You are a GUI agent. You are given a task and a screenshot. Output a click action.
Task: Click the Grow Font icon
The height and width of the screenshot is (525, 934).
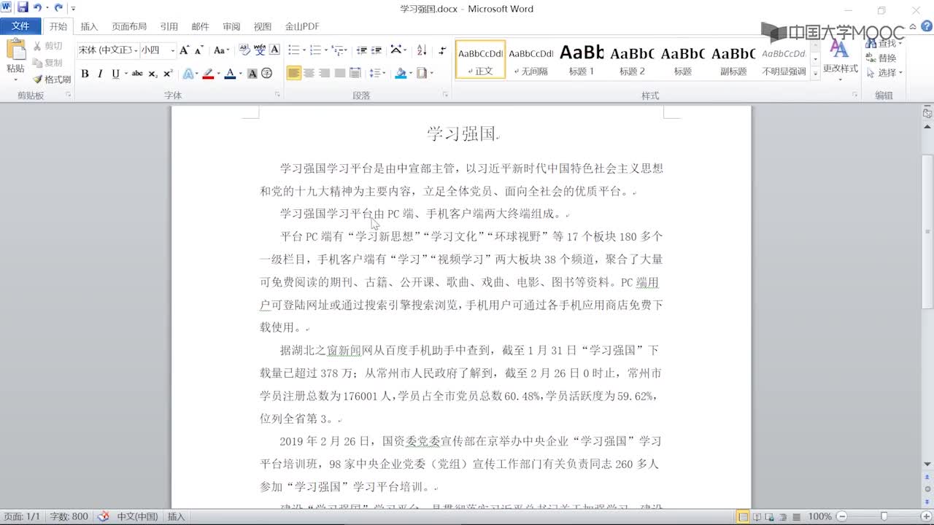pos(185,50)
